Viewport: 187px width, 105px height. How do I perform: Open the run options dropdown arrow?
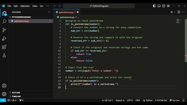click(x=175, y=12)
